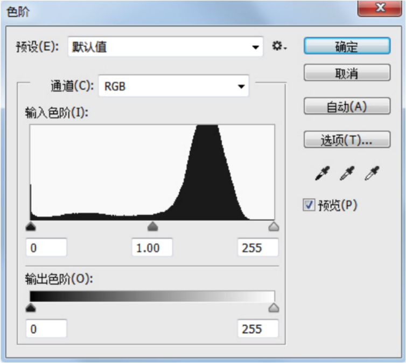Open the 预设 preset dropdown
The image size is (406, 363).
(165, 47)
